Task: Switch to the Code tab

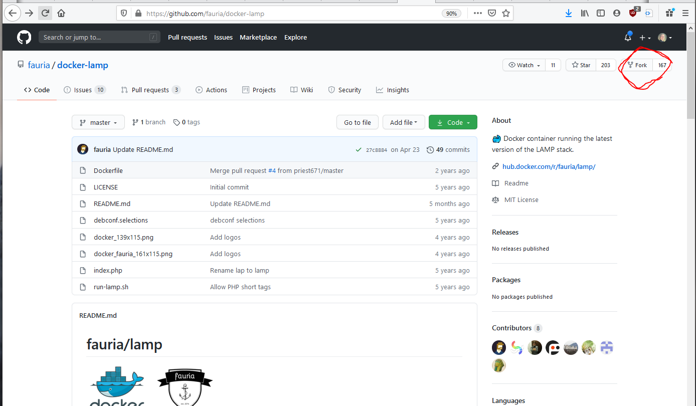Action: coord(37,90)
